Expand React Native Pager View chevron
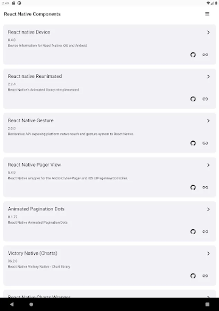Screen dimensions: 219x311 208,165
